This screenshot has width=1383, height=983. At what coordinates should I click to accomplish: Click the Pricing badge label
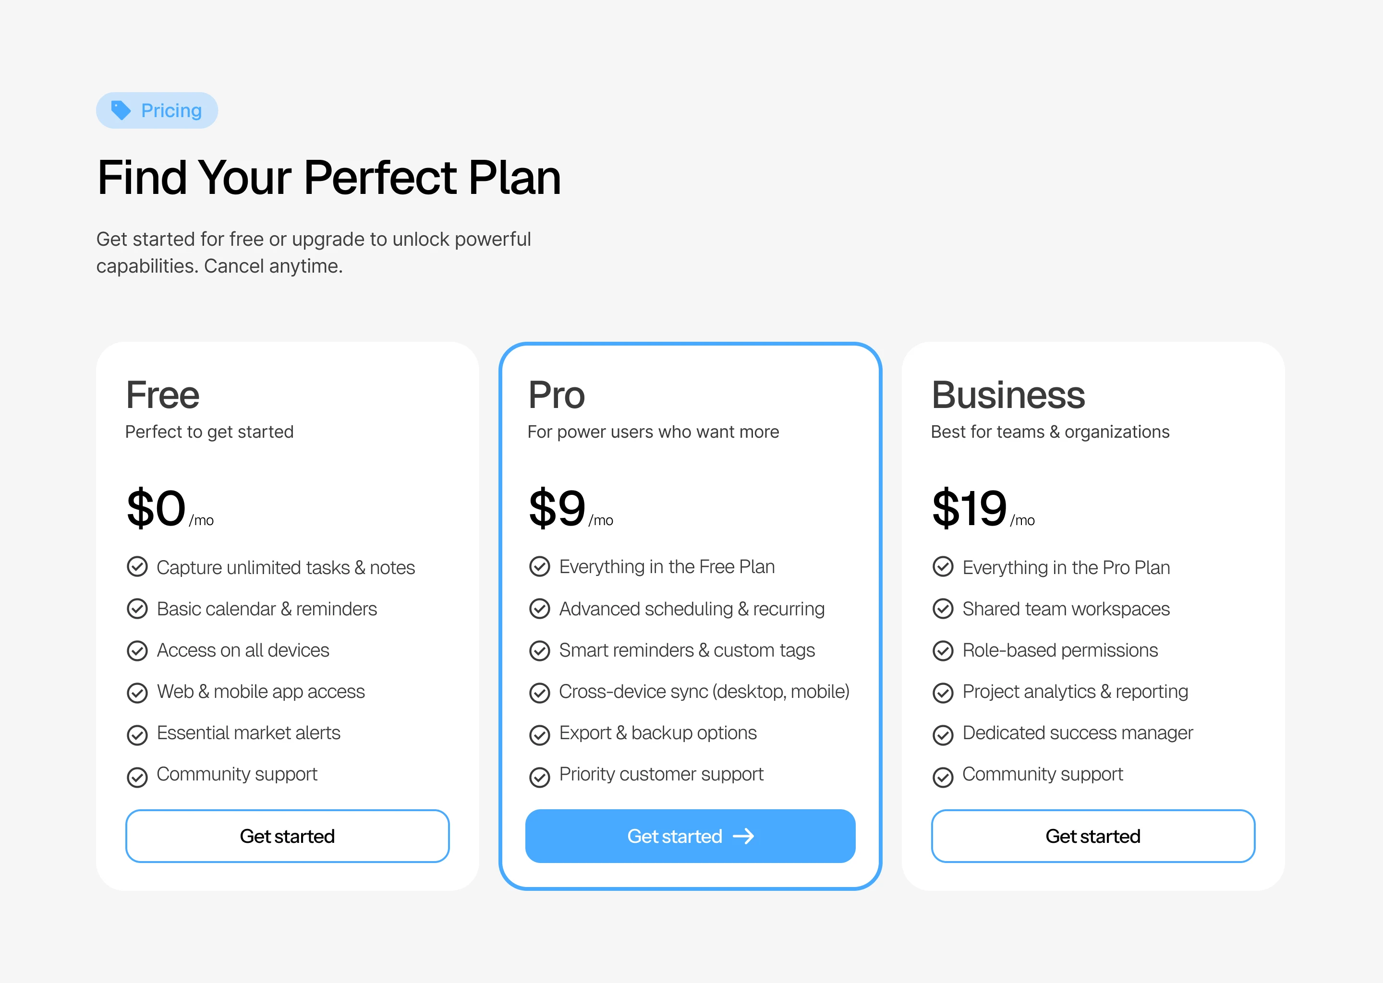[171, 110]
